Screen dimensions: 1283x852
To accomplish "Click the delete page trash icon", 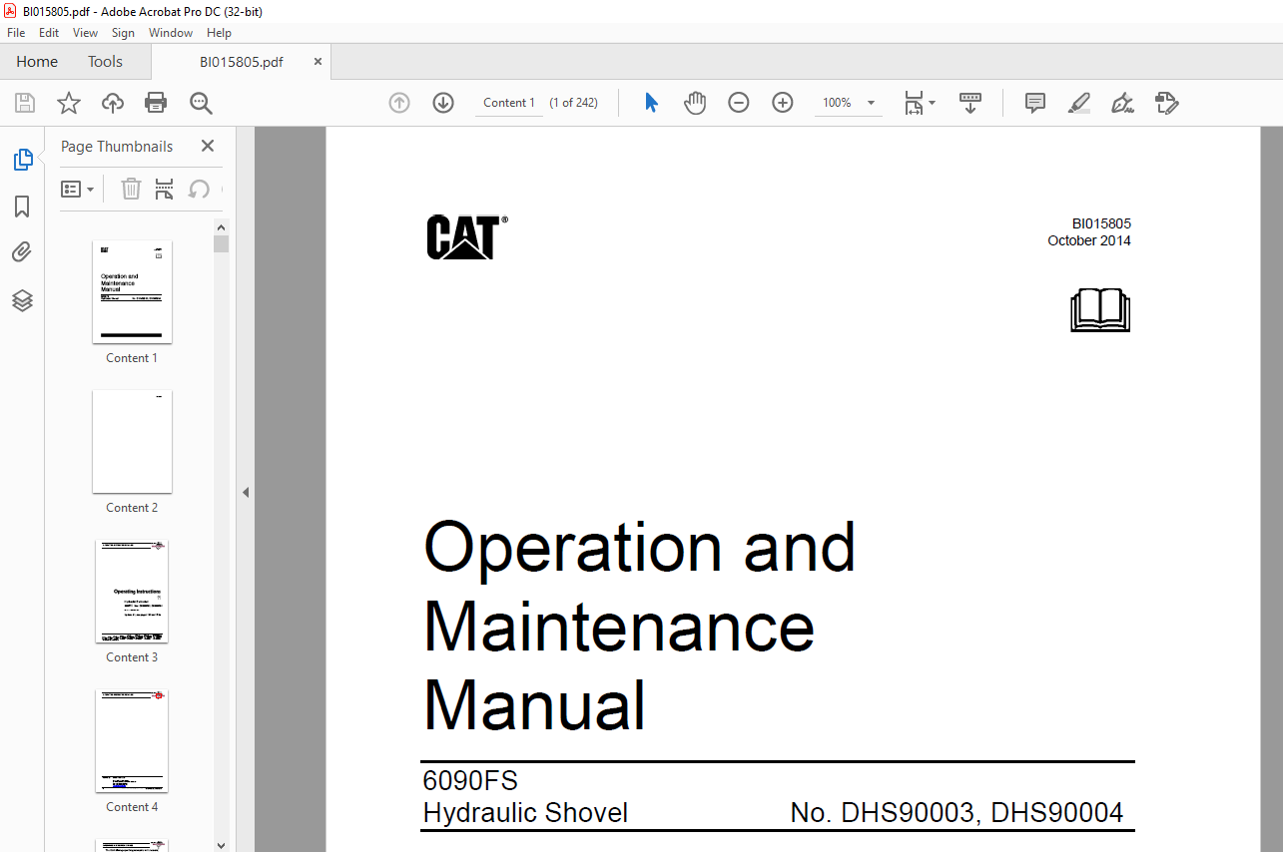I will point(131,189).
